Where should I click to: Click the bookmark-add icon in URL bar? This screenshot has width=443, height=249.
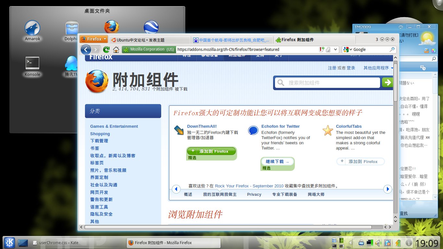322,50
